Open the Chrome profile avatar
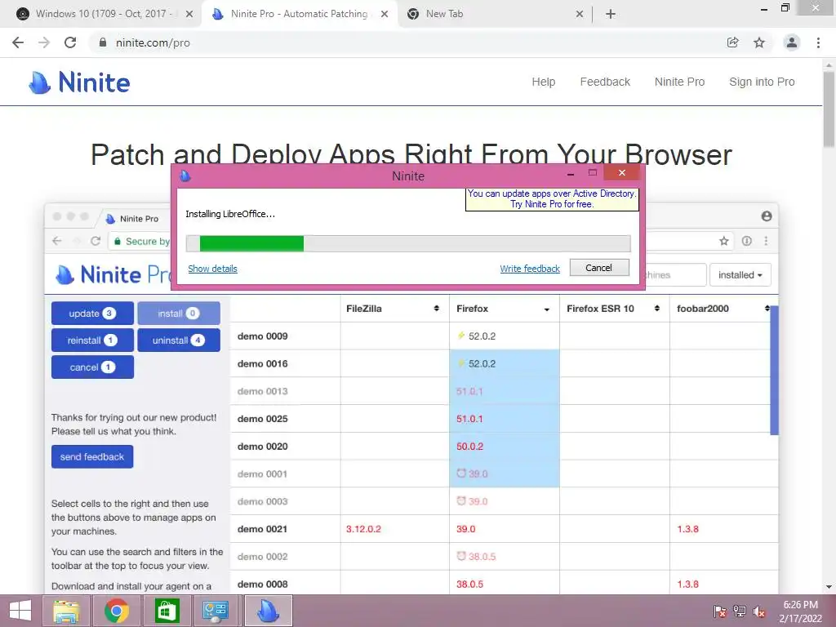 pos(792,42)
